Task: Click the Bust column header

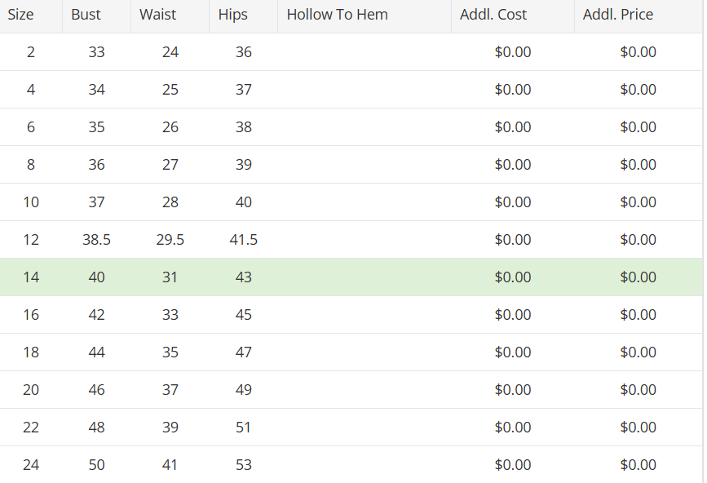Action: click(86, 15)
